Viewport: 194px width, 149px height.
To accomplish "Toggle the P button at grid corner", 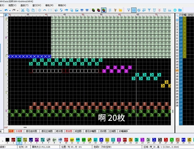I will pyautogui.click(x=6, y=15).
